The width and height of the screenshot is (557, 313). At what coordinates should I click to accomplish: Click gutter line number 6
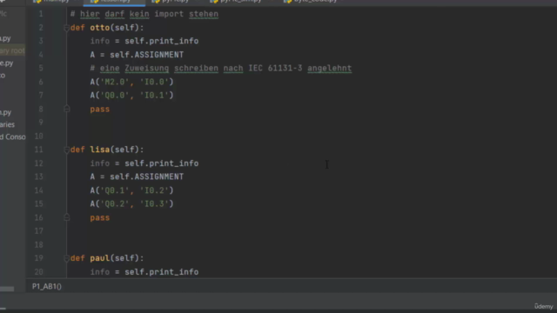point(41,82)
